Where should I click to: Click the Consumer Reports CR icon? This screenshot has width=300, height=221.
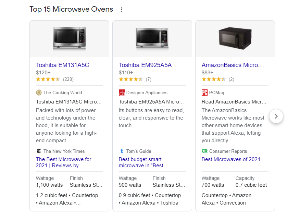204,151
